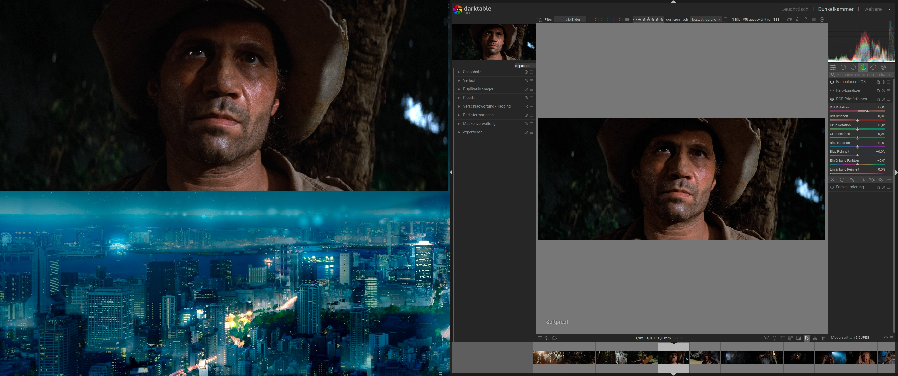This screenshot has height=376, width=898.
Task: Open the help question mark icon
Action: 806,20
